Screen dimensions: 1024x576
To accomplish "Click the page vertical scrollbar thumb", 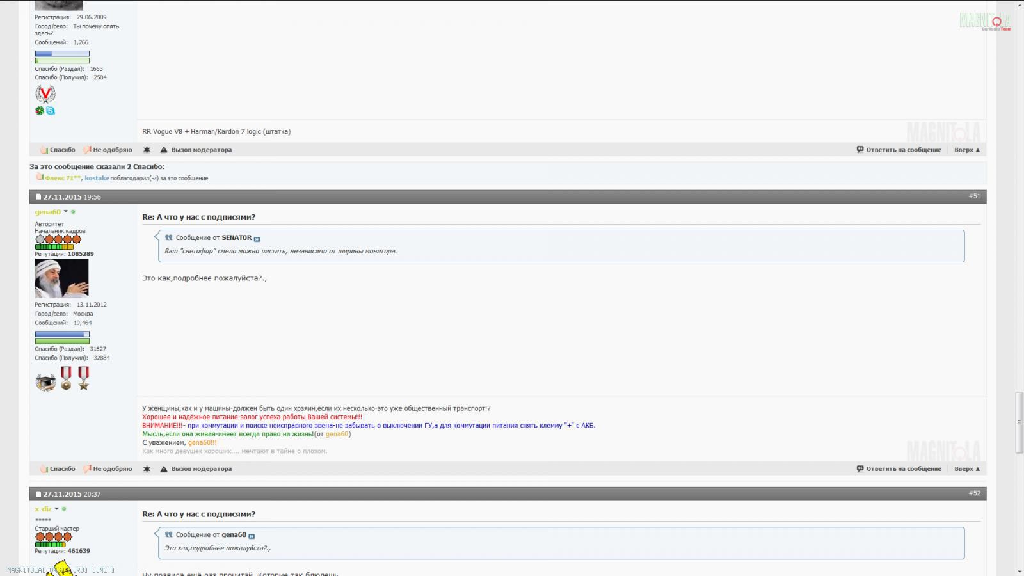I will (x=1019, y=422).
